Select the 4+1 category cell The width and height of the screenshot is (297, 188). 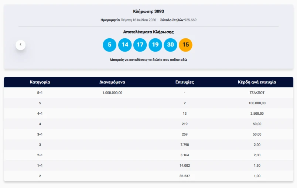tap(40, 114)
